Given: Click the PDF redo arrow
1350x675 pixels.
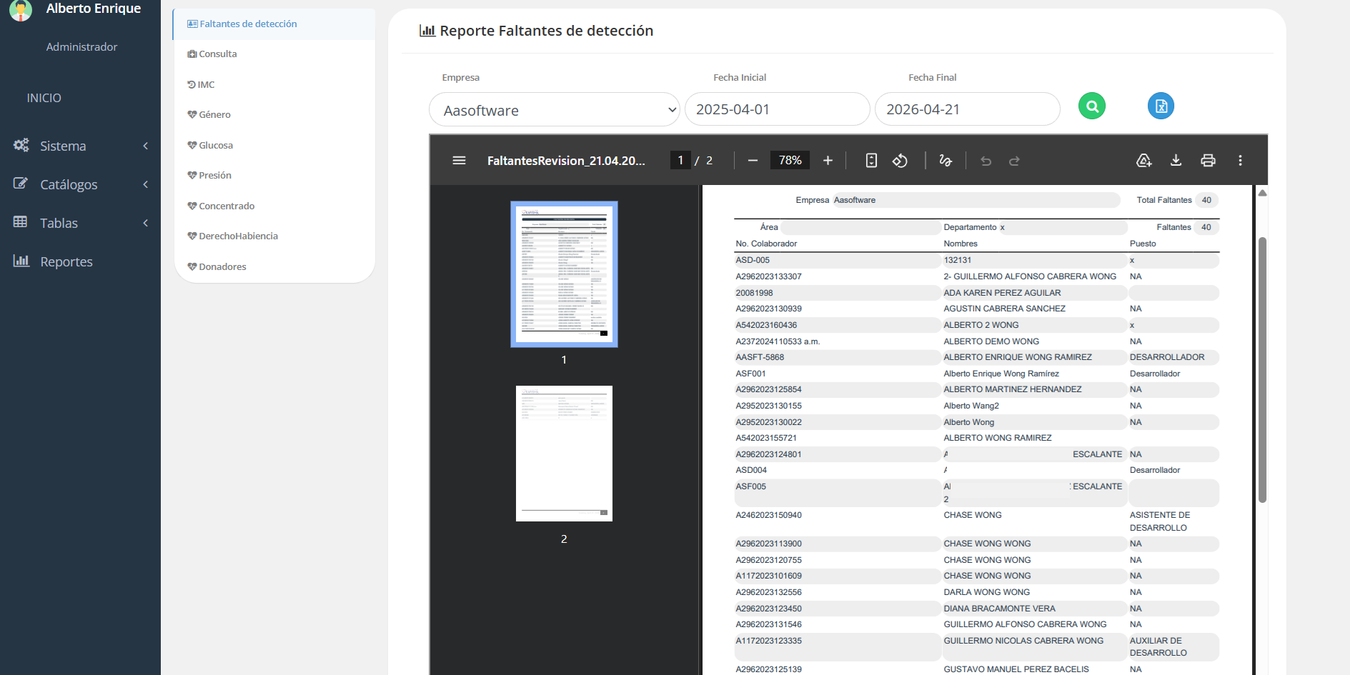Looking at the screenshot, I should pyautogui.click(x=1014, y=161).
